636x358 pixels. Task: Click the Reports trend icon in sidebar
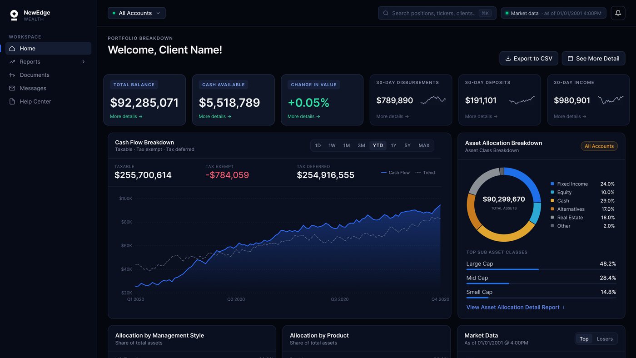click(x=12, y=62)
